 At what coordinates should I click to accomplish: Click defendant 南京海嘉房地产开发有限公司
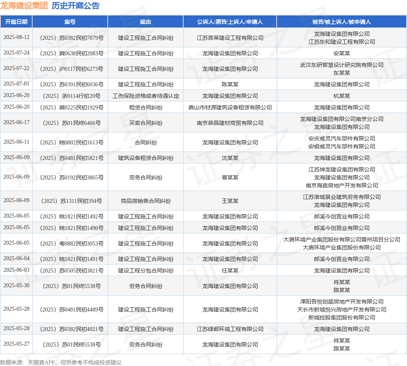[341, 185]
